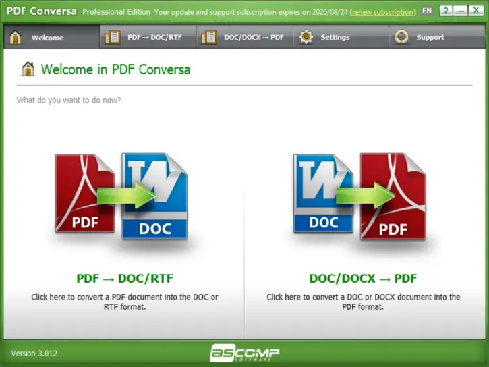Click the gear icon on the Settings tab
Image resolution: width=489 pixels, height=367 pixels.
pyautogui.click(x=306, y=37)
